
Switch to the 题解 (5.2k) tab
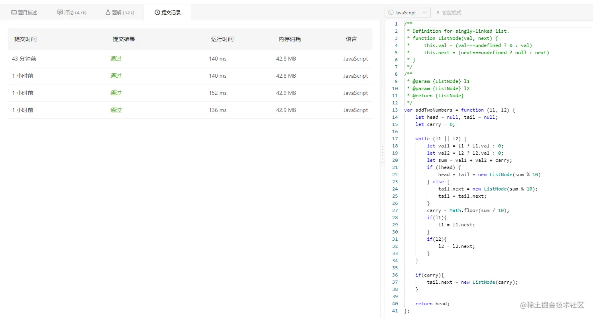(120, 13)
